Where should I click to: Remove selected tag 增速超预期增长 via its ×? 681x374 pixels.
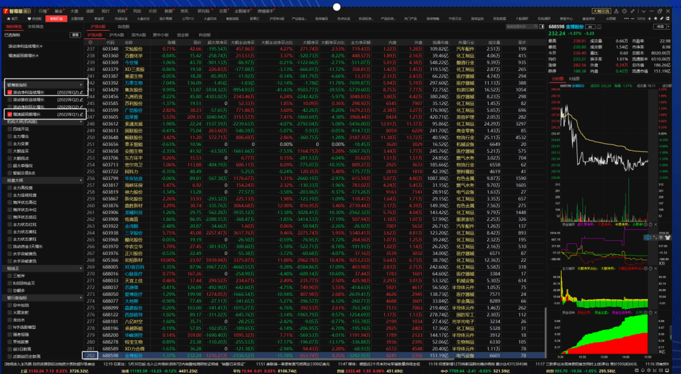(x=38, y=55)
